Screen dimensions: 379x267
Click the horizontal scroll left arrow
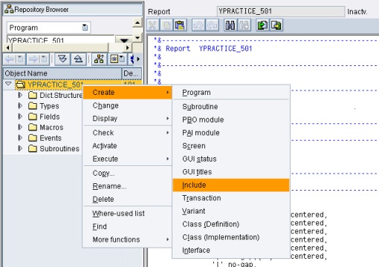click(x=8, y=47)
